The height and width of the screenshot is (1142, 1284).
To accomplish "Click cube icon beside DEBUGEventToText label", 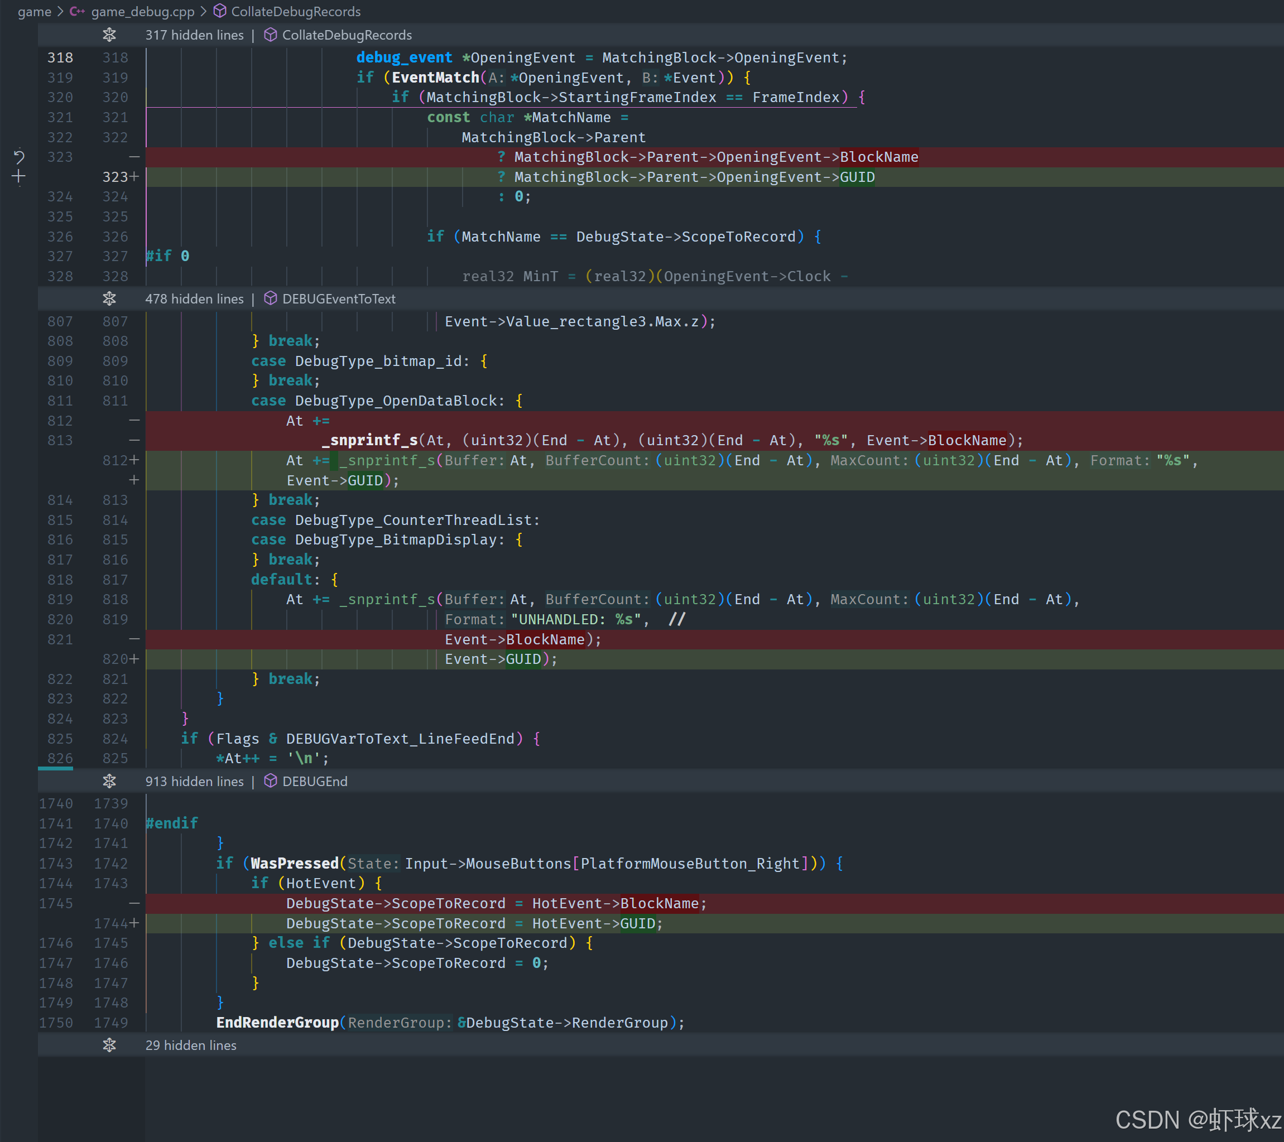I will click(x=270, y=298).
